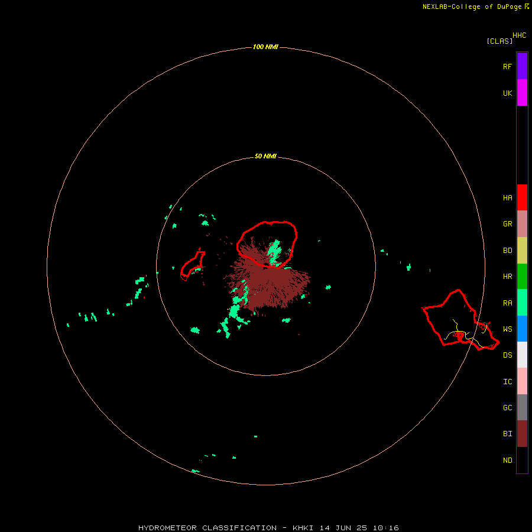The height and width of the screenshot is (532, 532).
Task: Click the HA red legend swatch
Action: click(522, 197)
